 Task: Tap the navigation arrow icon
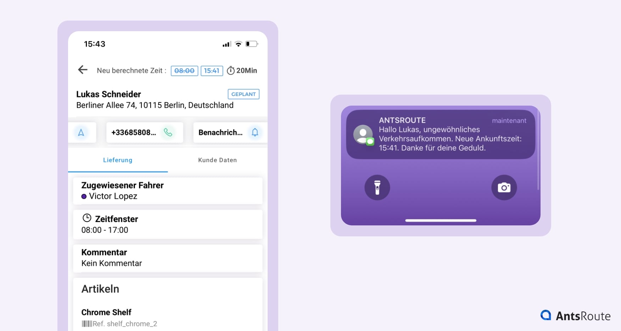(x=81, y=133)
